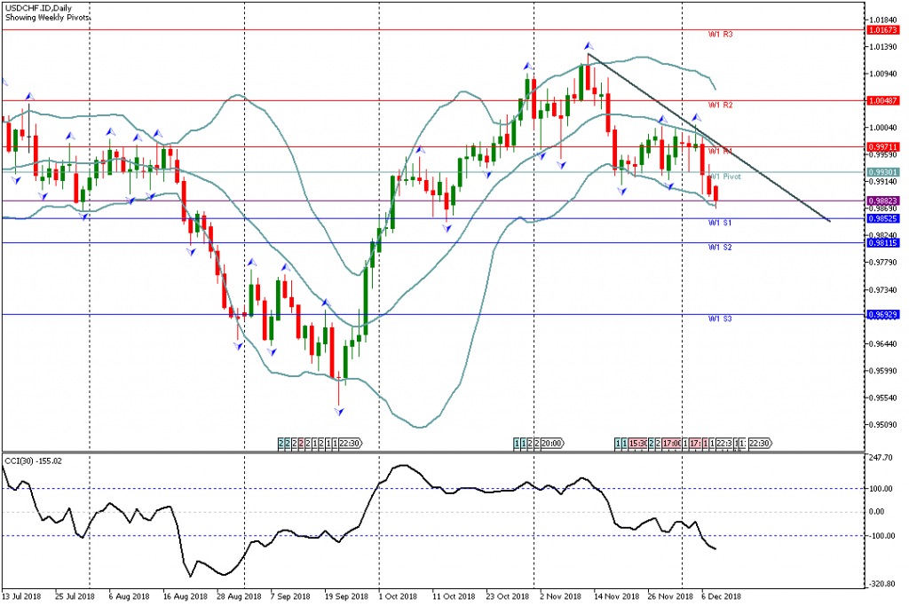
Task: Click the red 1.00487 price label
Action: pyautogui.click(x=883, y=101)
